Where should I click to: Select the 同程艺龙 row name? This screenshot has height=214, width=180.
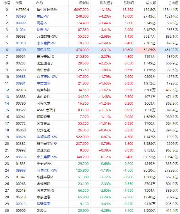pos(43,103)
